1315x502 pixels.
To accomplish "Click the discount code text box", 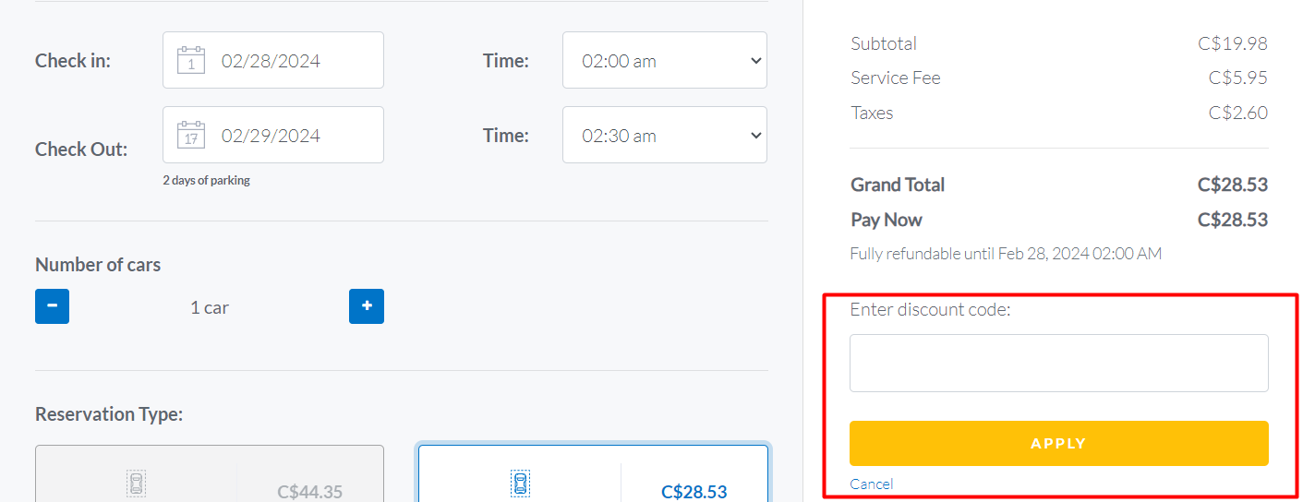I will 1058,363.
